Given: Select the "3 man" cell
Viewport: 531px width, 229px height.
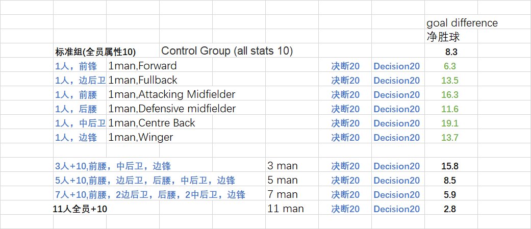Looking at the screenshot, I should coord(283,166).
